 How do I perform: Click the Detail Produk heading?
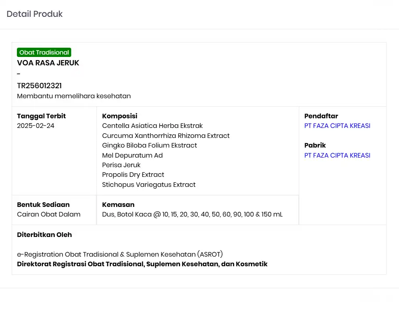35,14
